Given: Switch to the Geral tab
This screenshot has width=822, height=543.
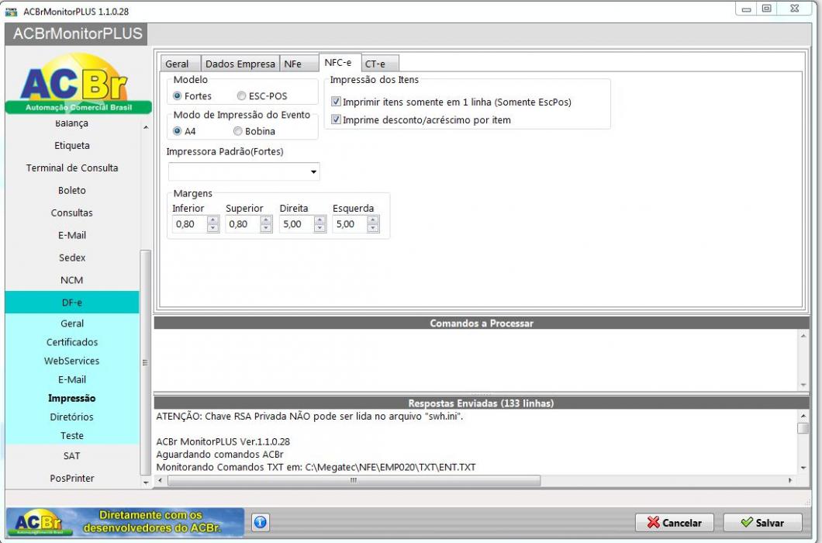Looking at the screenshot, I should coord(181,64).
